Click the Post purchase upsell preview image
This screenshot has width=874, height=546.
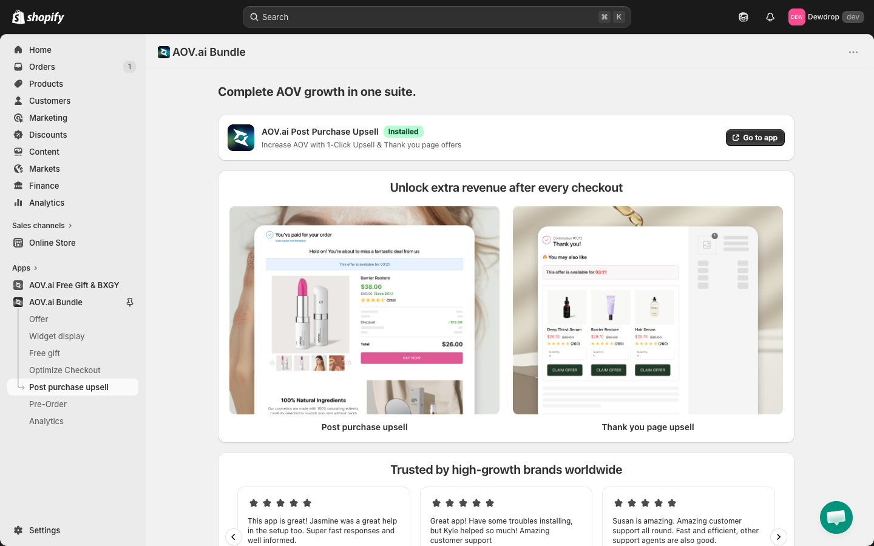[x=364, y=310]
